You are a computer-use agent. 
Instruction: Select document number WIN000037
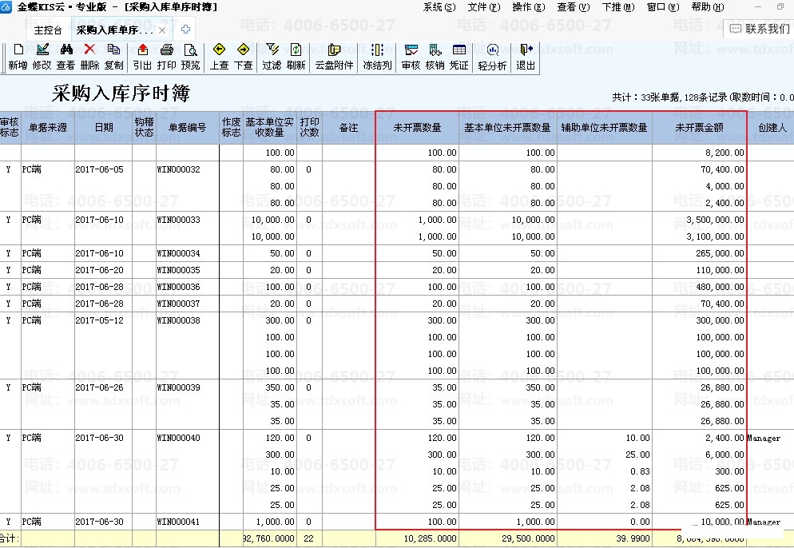pyautogui.click(x=178, y=304)
